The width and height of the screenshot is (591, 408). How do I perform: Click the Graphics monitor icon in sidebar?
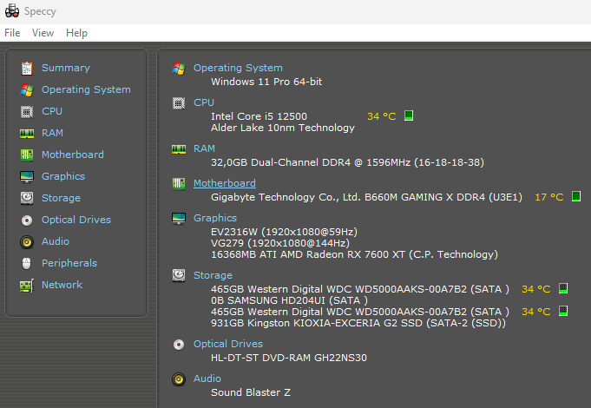pyautogui.click(x=27, y=177)
